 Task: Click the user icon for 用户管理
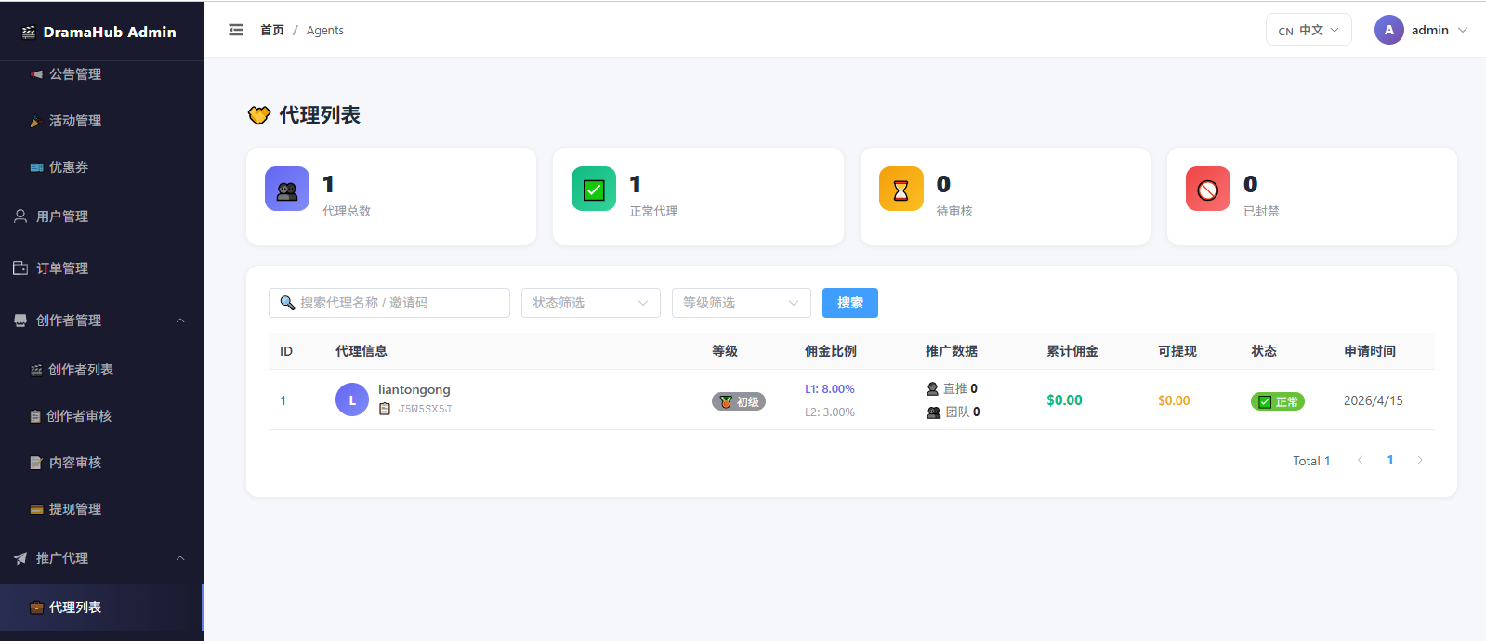[x=20, y=216]
